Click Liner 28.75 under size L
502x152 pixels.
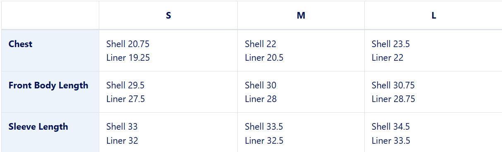tap(393, 99)
